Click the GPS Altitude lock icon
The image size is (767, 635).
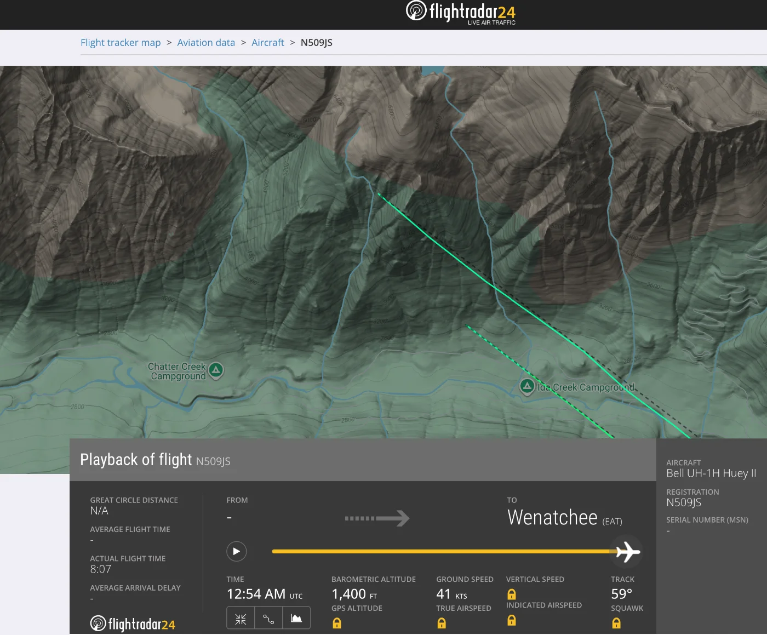[x=337, y=623]
